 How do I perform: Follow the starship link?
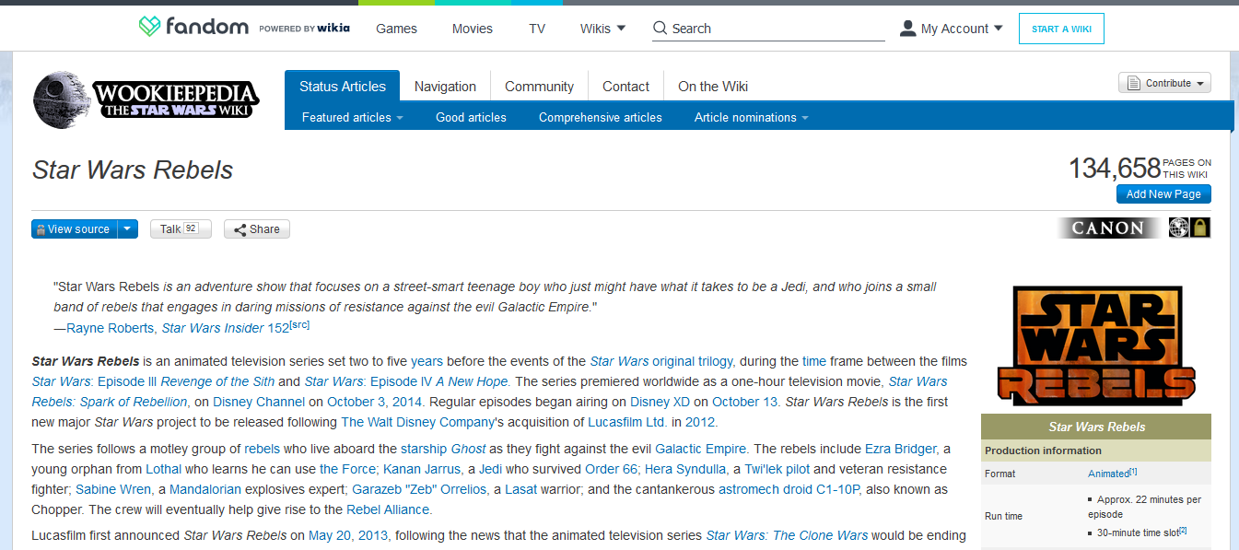tap(424, 449)
